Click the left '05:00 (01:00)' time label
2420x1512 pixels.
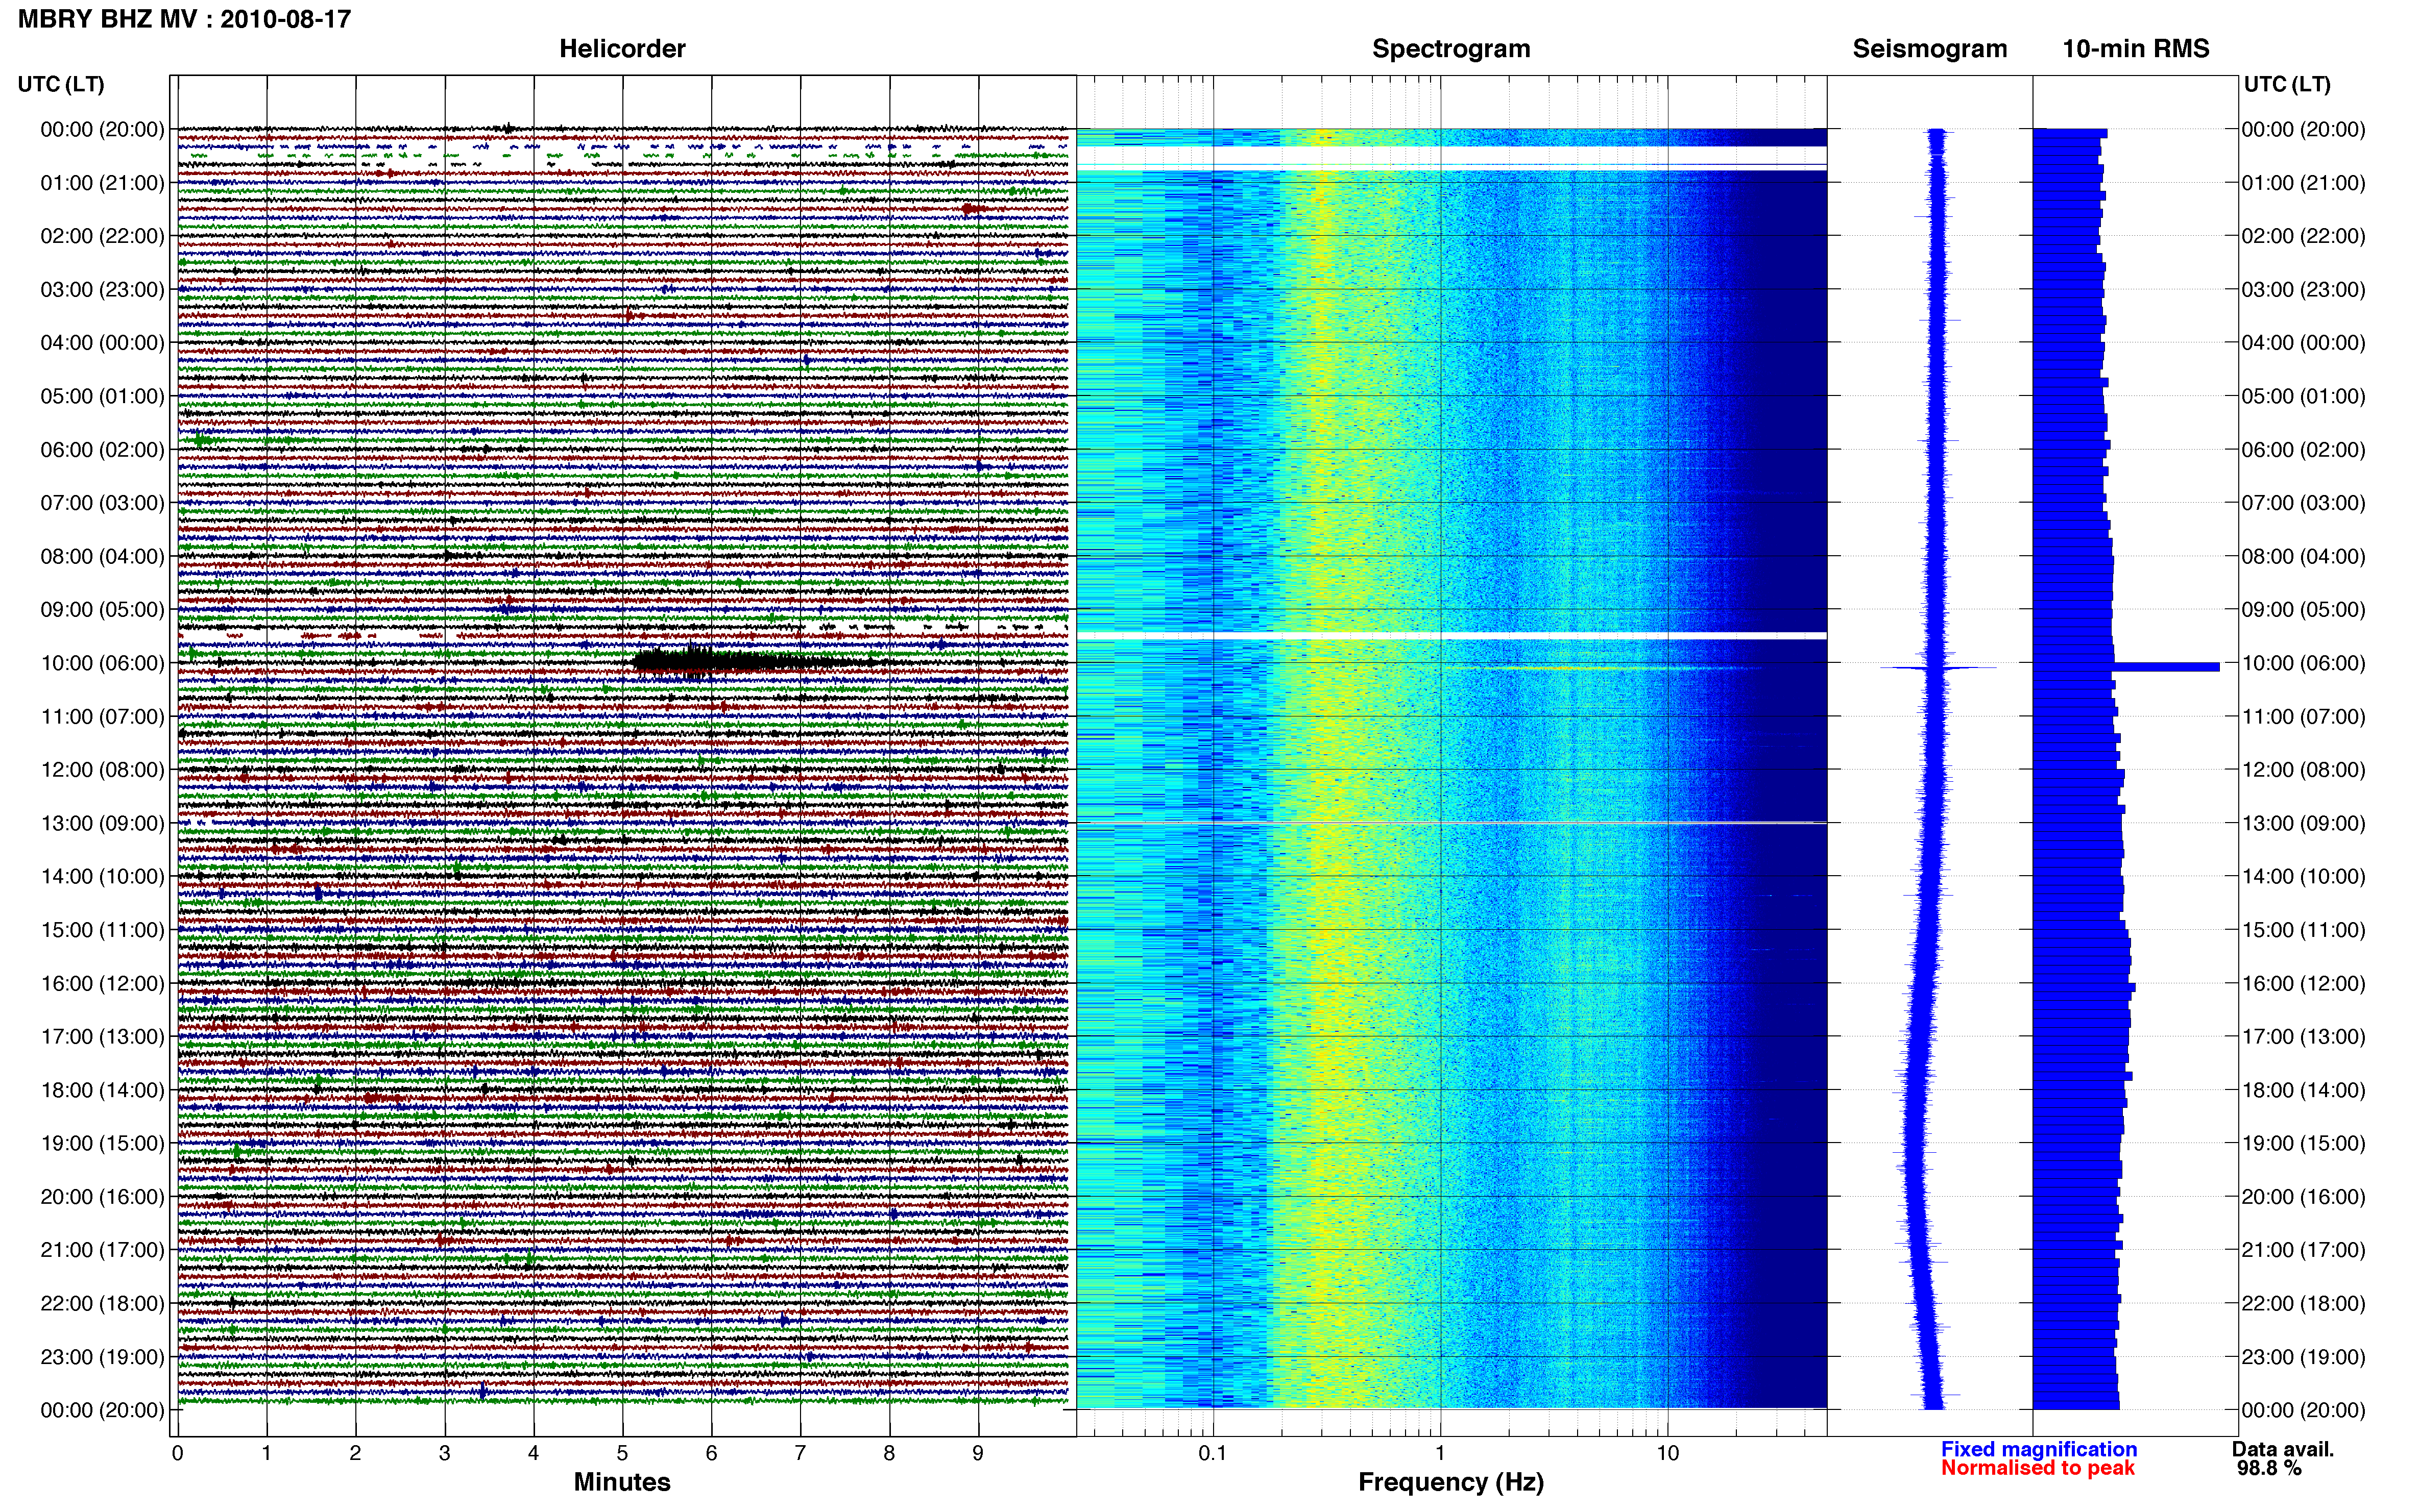(x=102, y=396)
